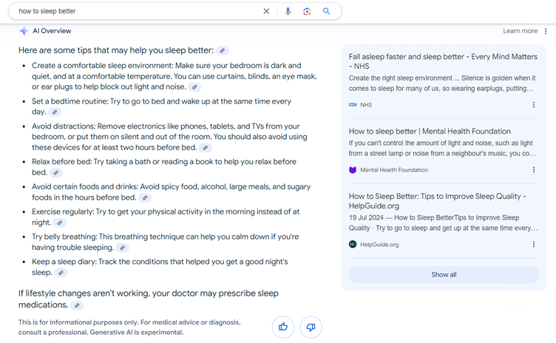
Task: Open Mental Health Foundation sleep article
Action: tap(430, 132)
